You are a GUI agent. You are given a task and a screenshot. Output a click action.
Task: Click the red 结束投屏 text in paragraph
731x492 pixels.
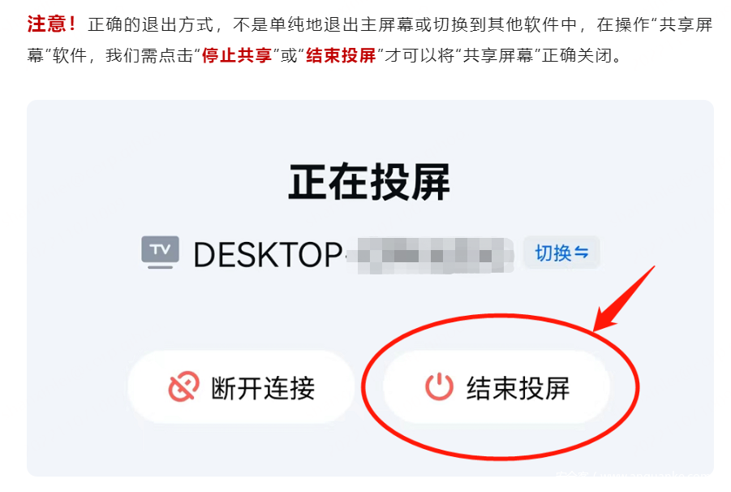(x=341, y=55)
